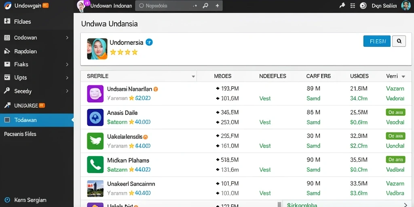414x207 pixels.
Task: Click the Anasis Daile blue app icon
Action: 95,117
